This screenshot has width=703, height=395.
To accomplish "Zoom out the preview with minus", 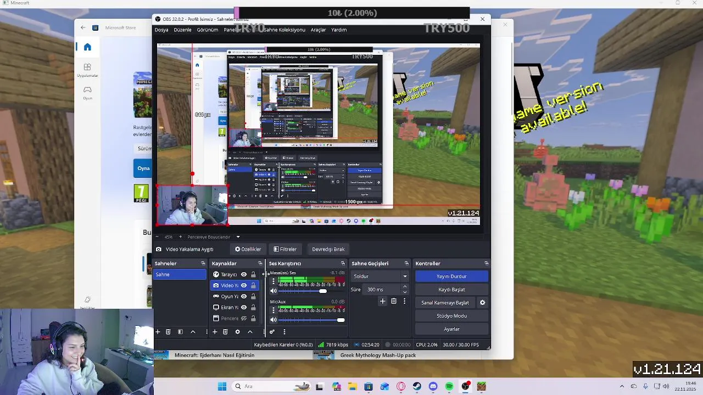I will 158,237.
